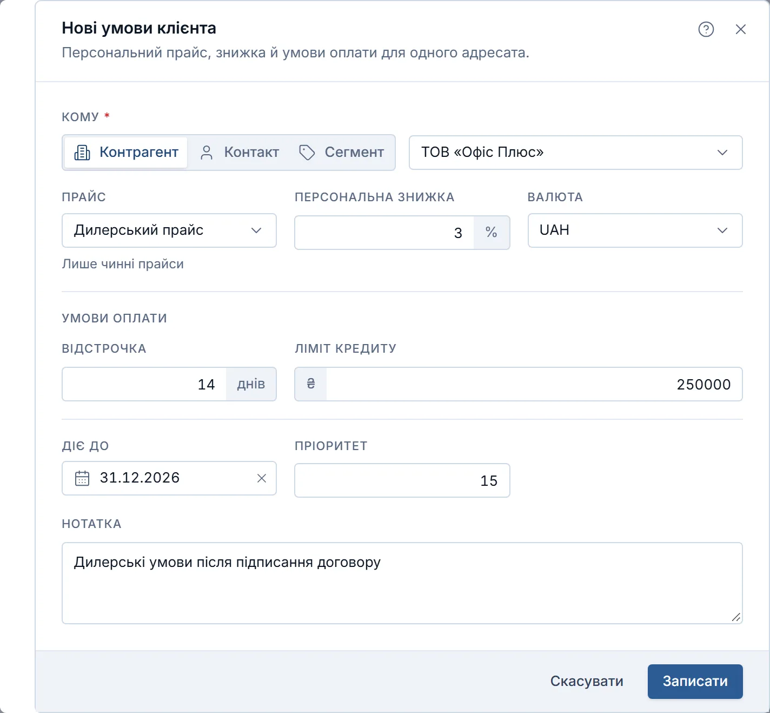Image resolution: width=770 pixels, height=713 pixels.
Task: Switch recipient type to Контакт
Action: (x=239, y=153)
